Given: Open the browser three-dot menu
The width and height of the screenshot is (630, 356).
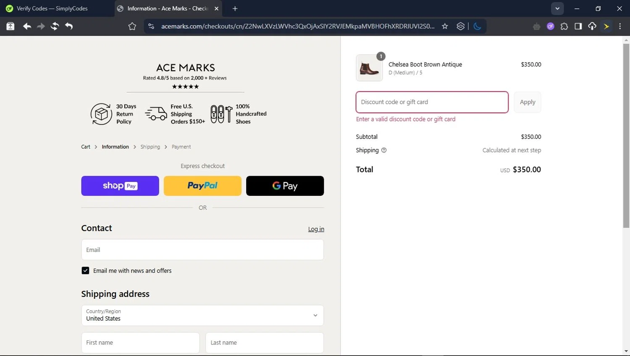Looking at the screenshot, I should (x=620, y=26).
